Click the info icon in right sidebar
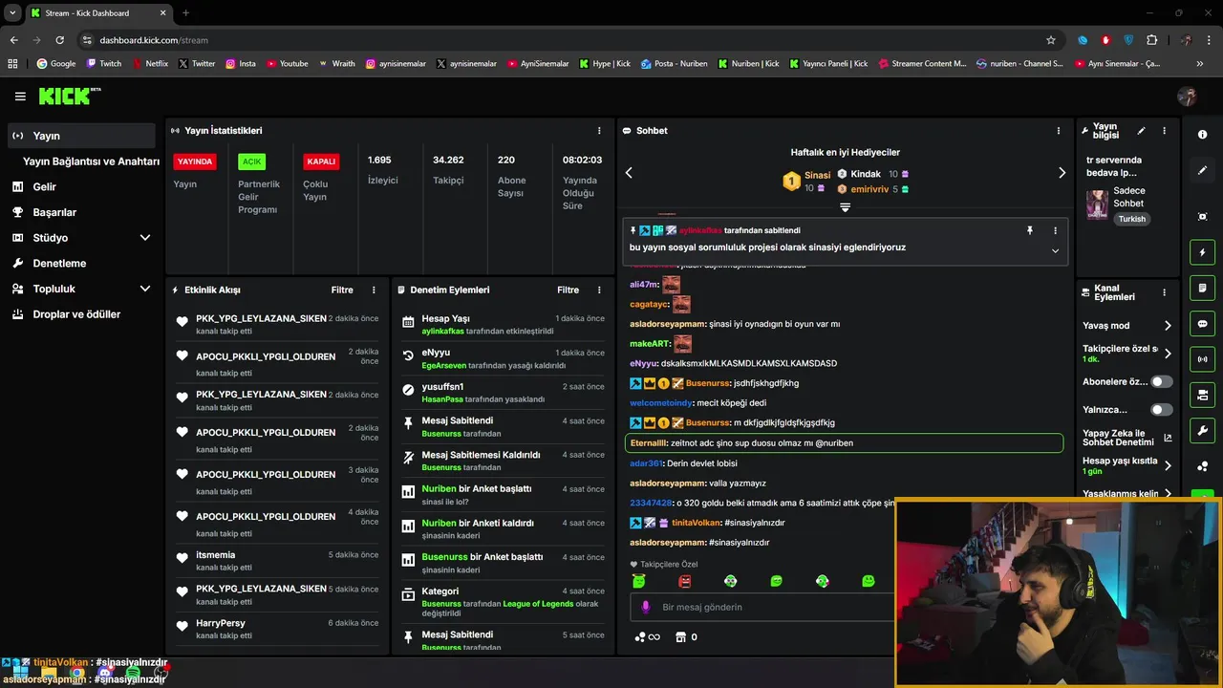The width and height of the screenshot is (1223, 688). coord(1202,135)
